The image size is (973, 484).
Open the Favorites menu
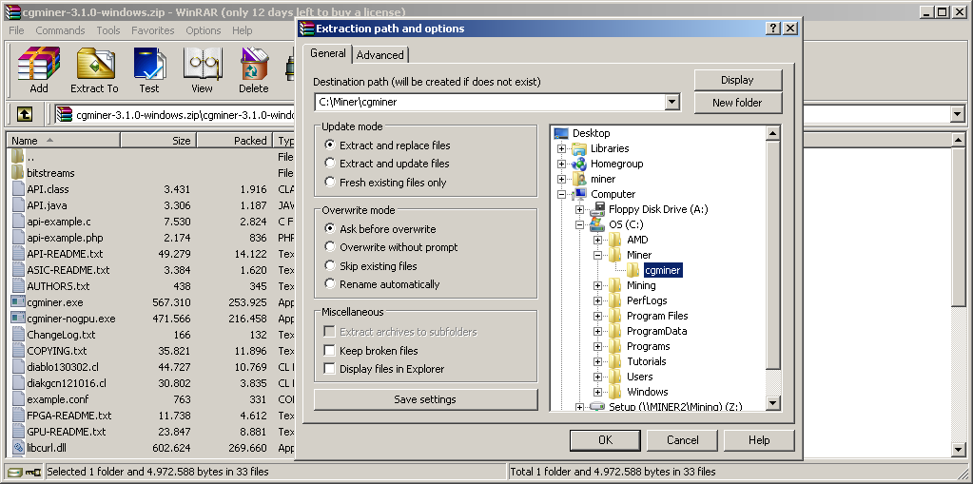[152, 30]
